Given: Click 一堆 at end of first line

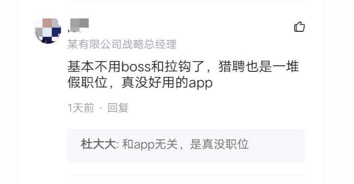Looking at the screenshot, I should (x=286, y=67).
